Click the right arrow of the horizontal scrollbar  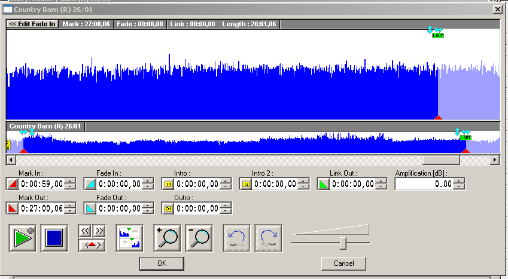pos(495,160)
